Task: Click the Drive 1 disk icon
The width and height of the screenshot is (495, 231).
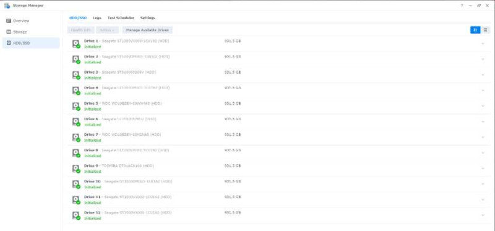Action: [75, 43]
